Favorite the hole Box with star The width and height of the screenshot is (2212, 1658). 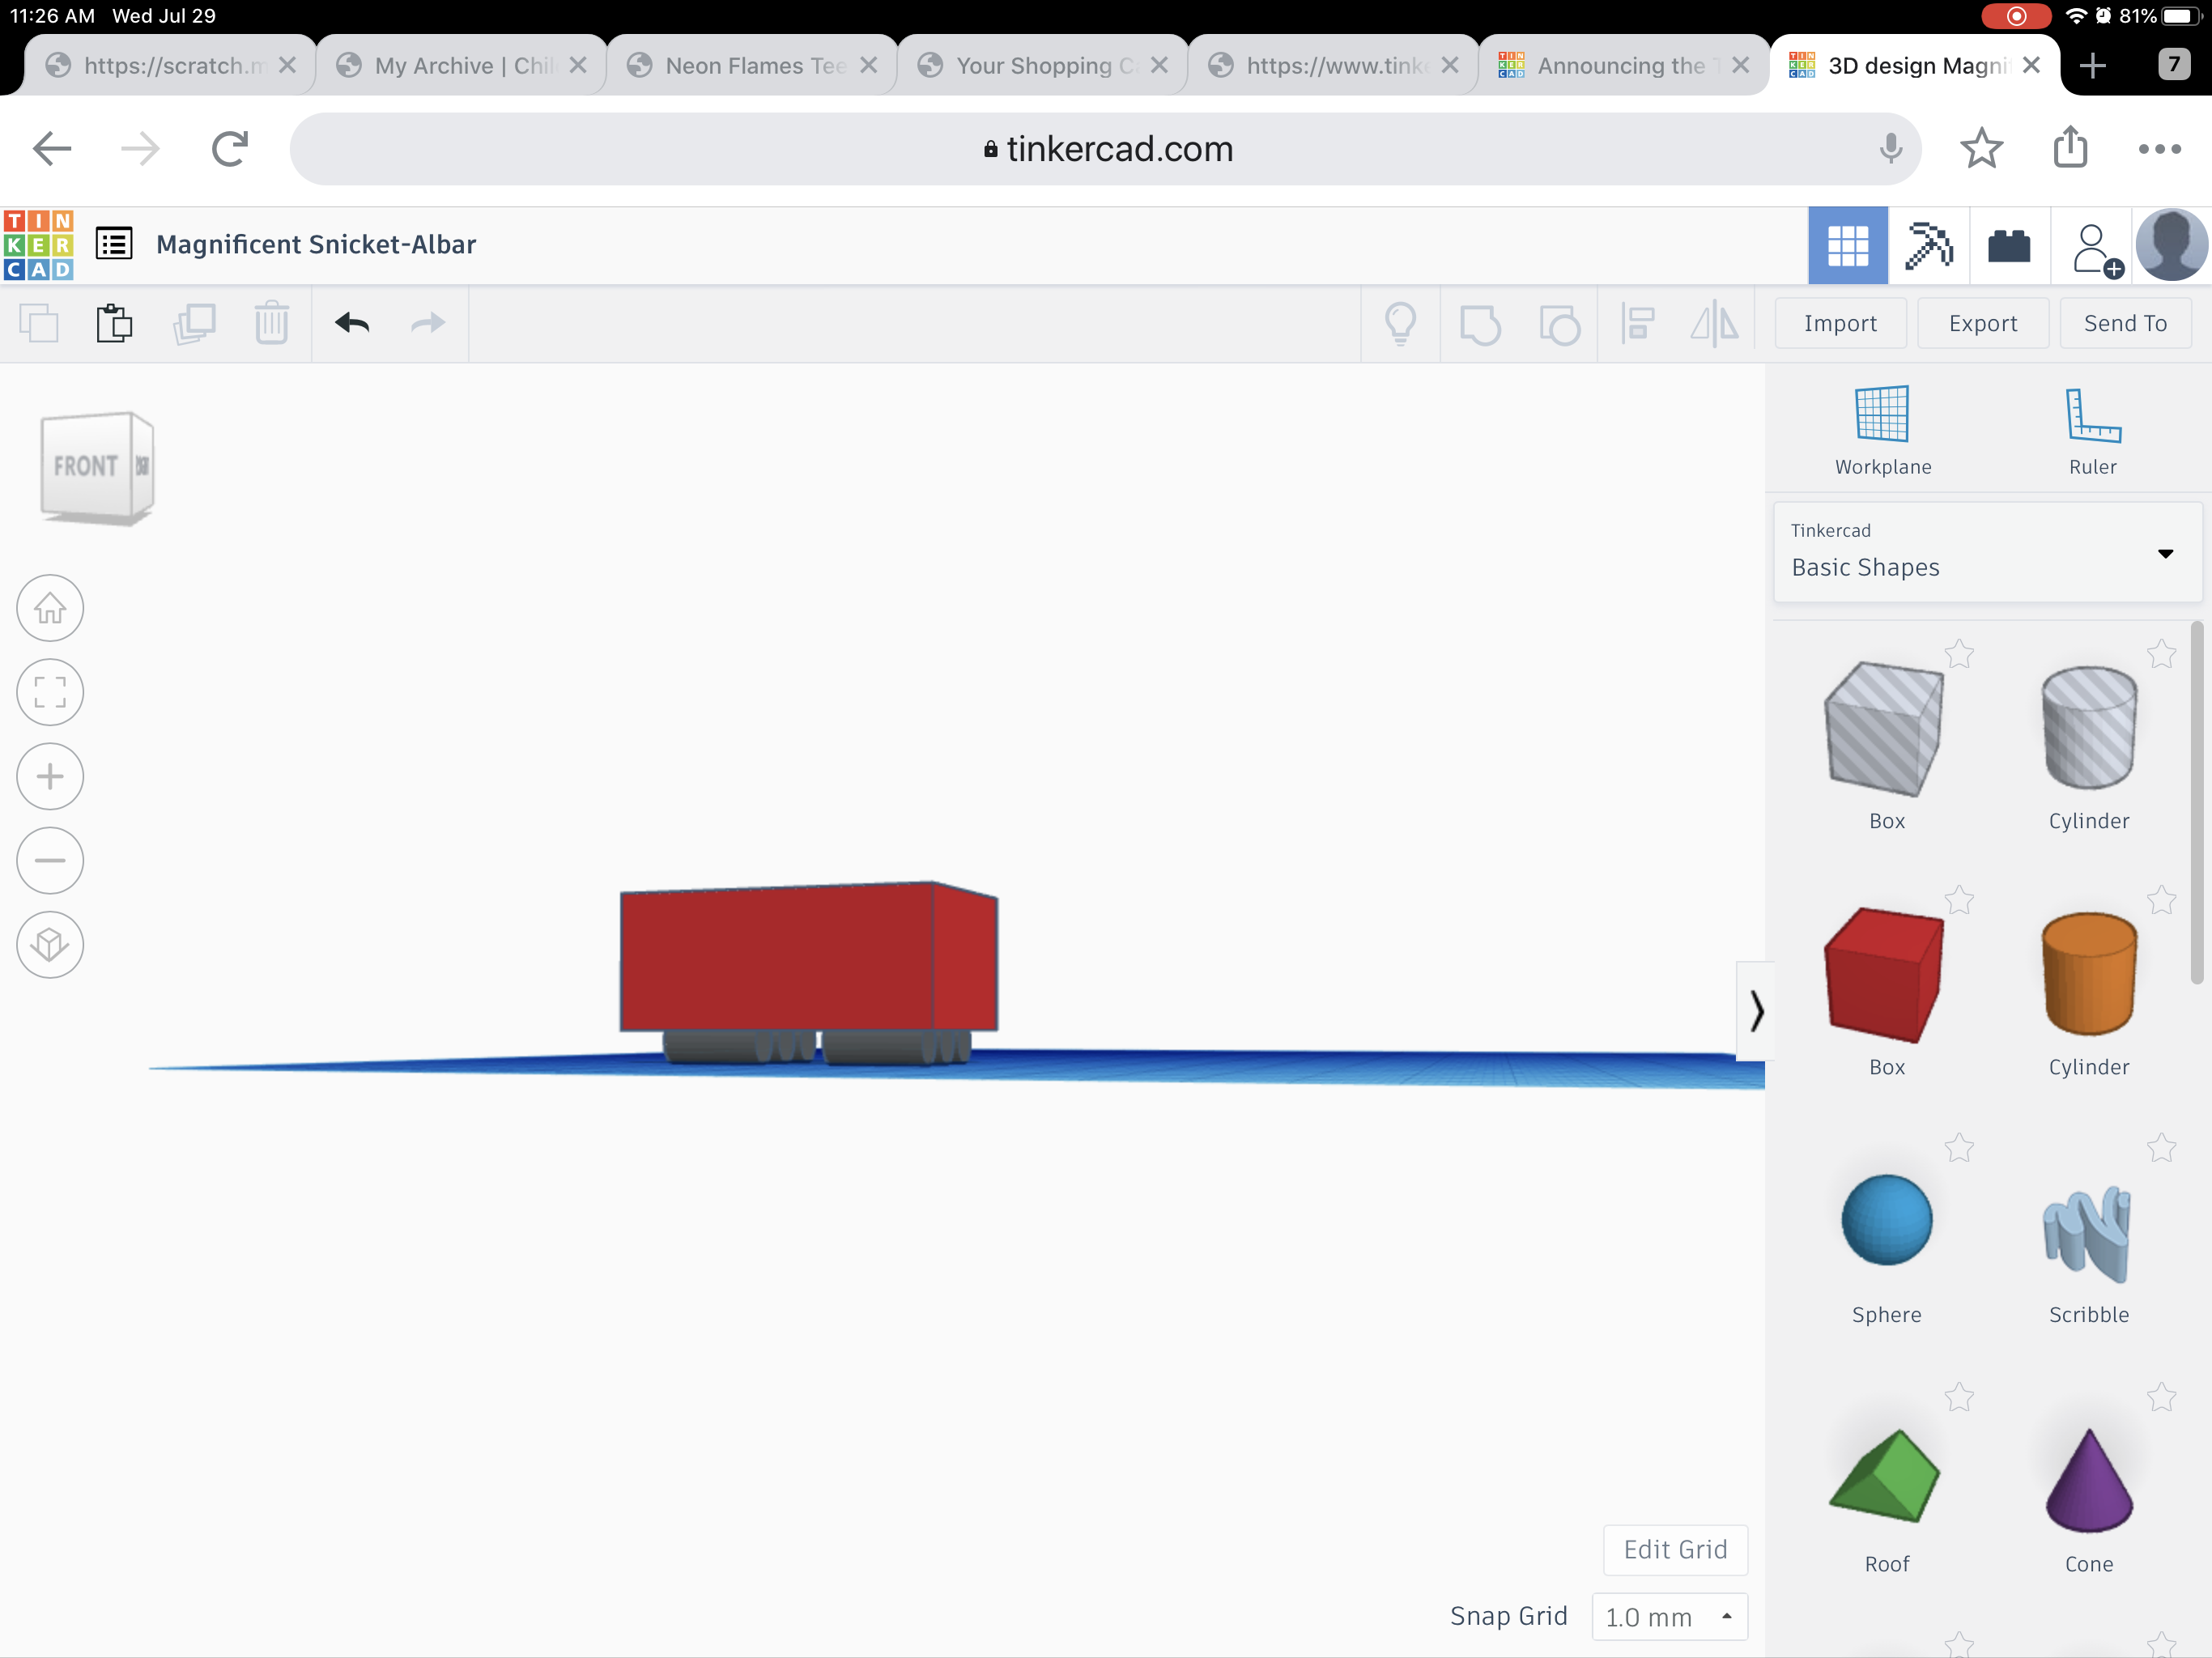click(1959, 654)
